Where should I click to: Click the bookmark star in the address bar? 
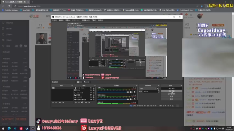click(x=202, y=6)
